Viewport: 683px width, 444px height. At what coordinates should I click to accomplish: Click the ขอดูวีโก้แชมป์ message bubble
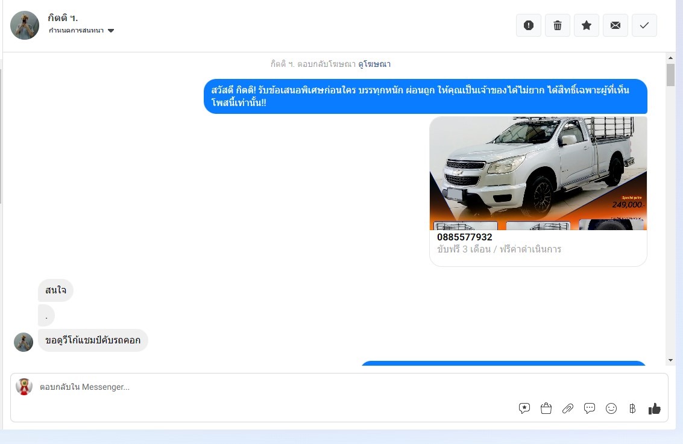[x=93, y=340]
